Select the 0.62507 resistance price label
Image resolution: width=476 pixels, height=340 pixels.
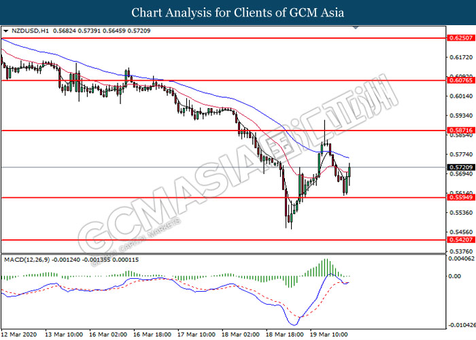click(458, 39)
